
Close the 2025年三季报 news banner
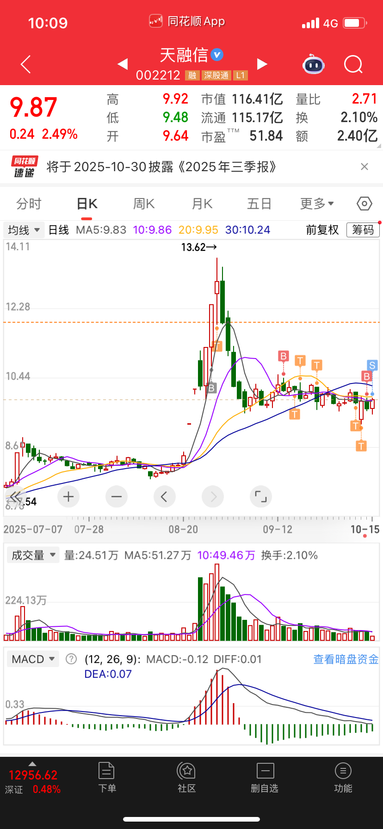click(x=364, y=167)
